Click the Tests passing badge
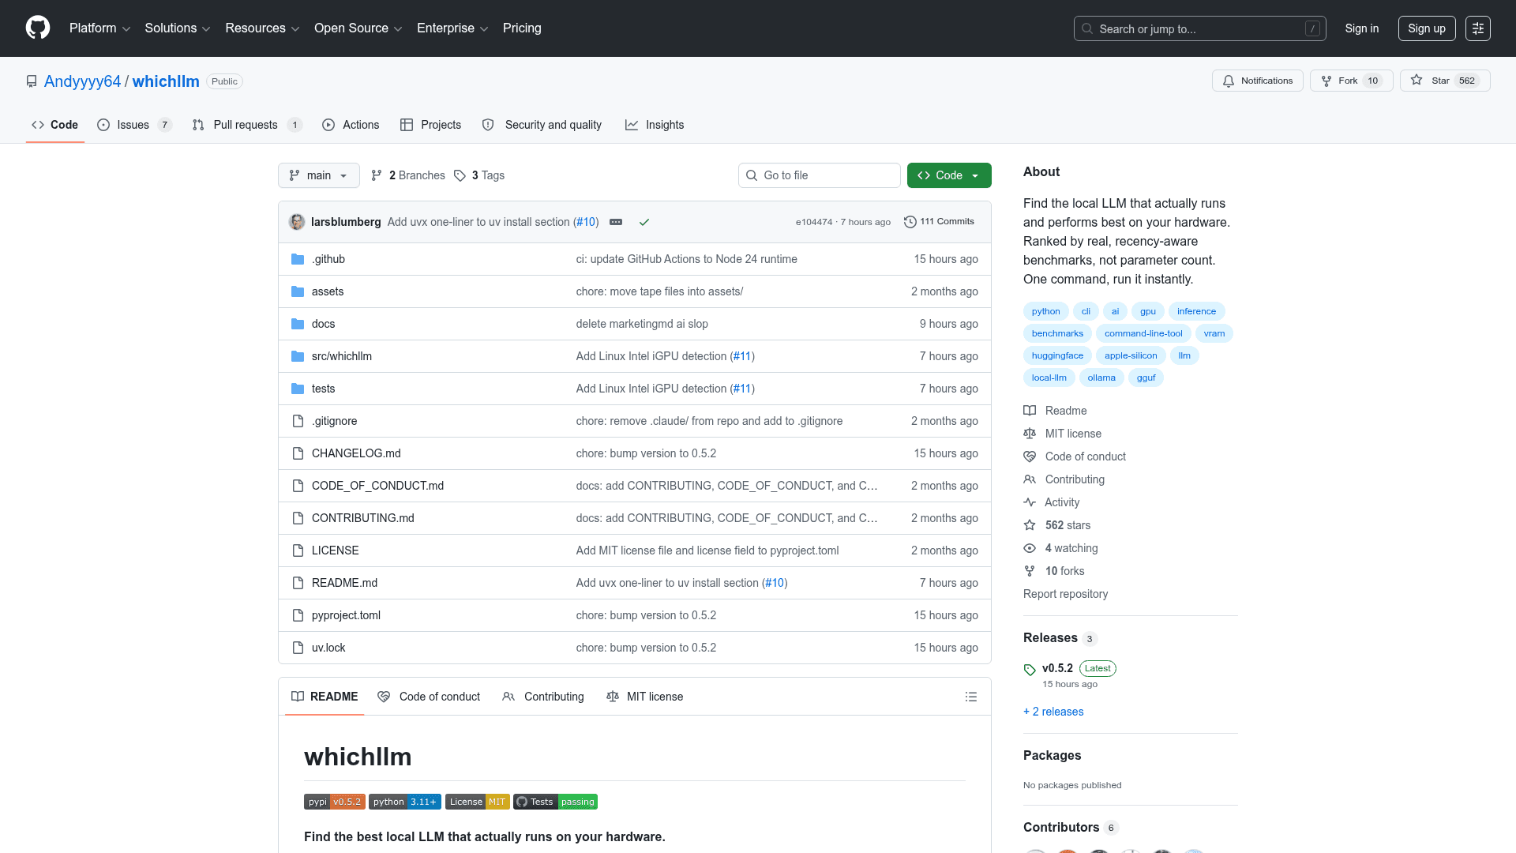This screenshot has height=853, width=1516. [x=556, y=802]
